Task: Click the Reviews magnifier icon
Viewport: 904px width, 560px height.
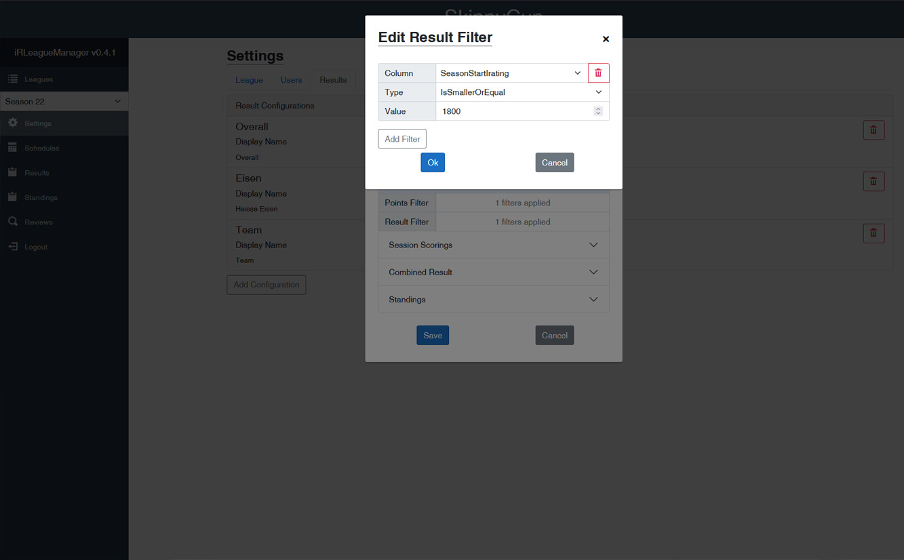Action: [13, 222]
